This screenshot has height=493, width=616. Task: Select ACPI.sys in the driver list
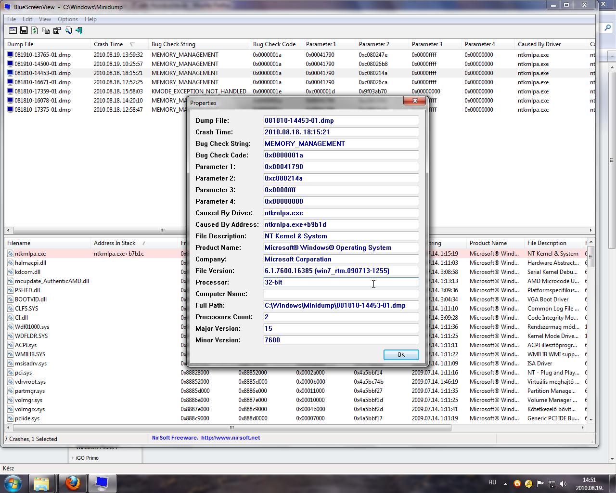point(26,345)
